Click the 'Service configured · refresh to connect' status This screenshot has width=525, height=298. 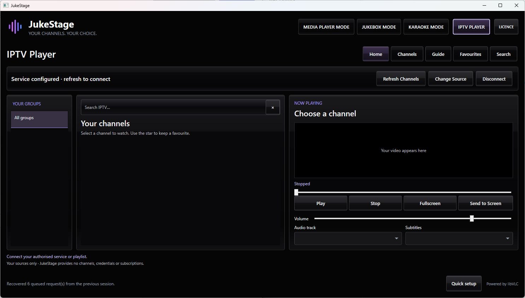(x=61, y=79)
